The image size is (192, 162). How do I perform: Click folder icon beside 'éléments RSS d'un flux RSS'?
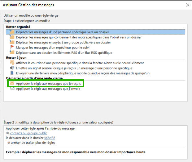12,52
